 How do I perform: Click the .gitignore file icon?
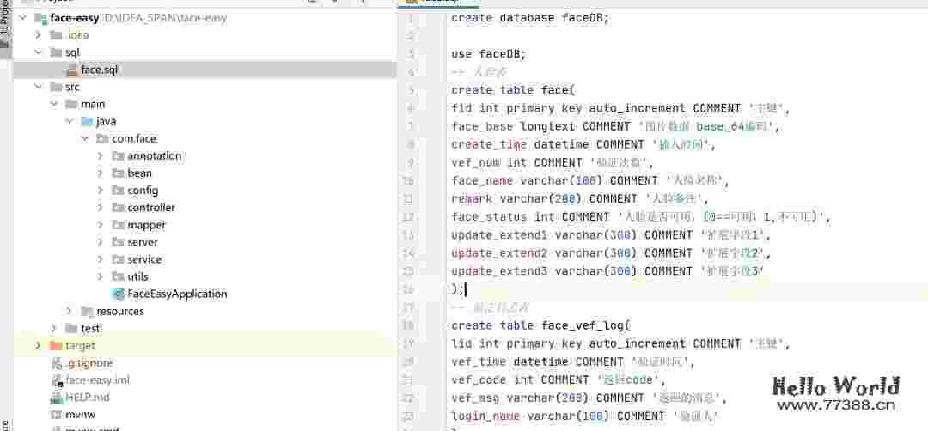click(56, 363)
